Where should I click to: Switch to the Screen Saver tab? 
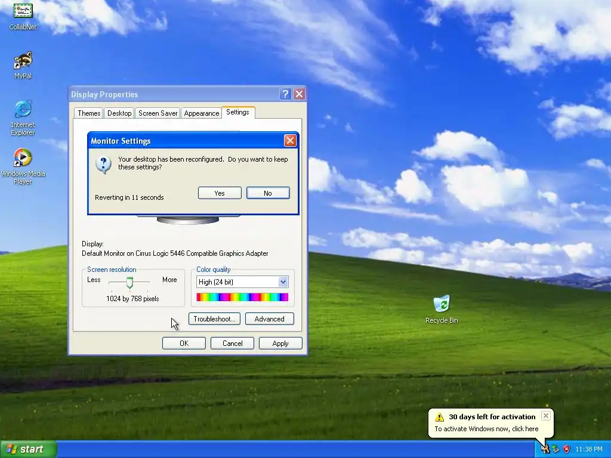pyautogui.click(x=158, y=113)
